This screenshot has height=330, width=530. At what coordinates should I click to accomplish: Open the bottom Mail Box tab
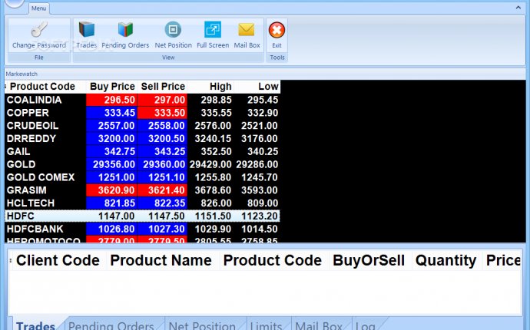click(319, 325)
